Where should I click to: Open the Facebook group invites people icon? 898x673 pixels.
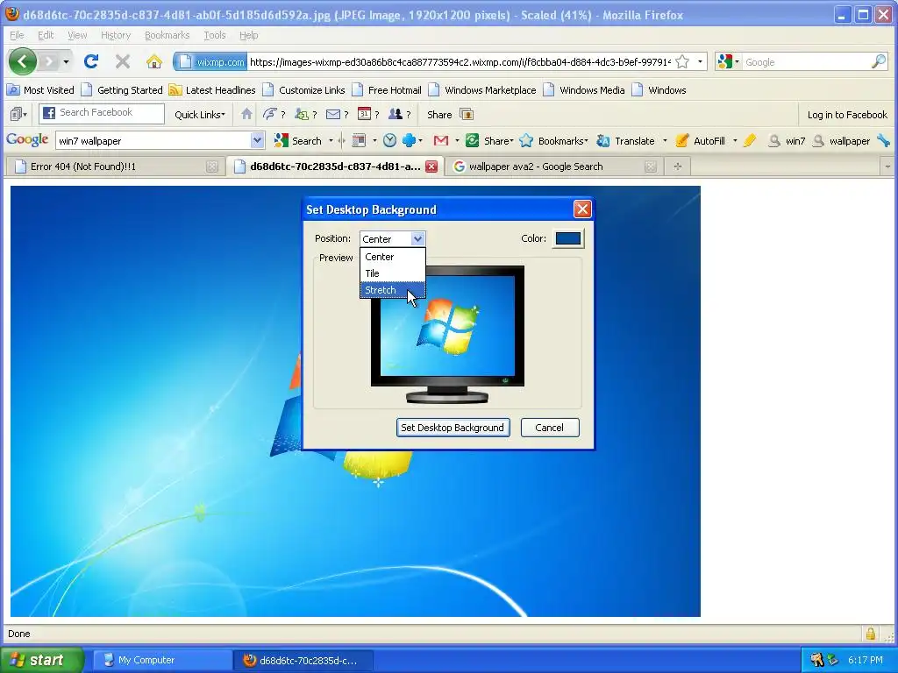pos(396,114)
